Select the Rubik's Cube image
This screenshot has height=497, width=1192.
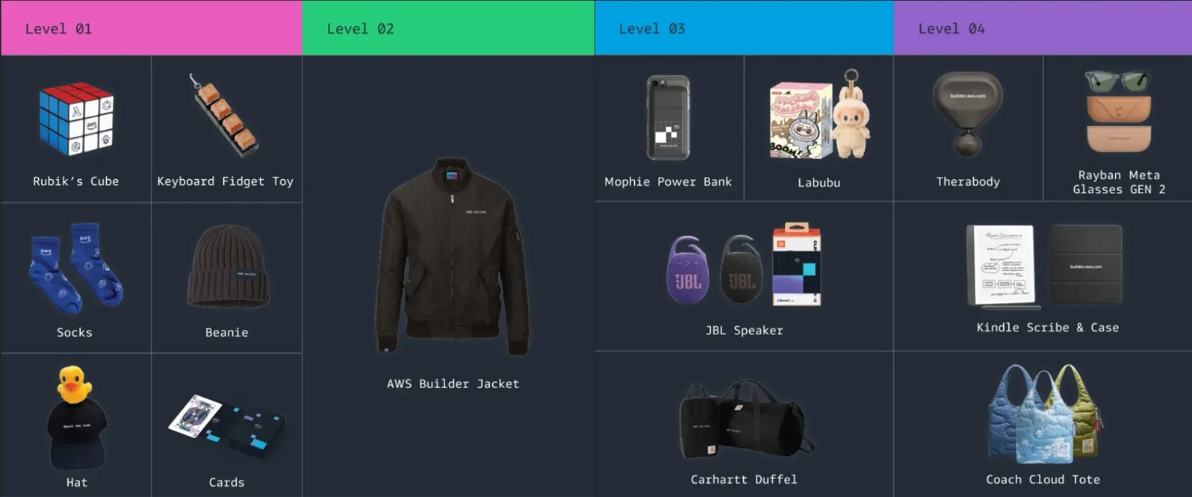point(76,119)
